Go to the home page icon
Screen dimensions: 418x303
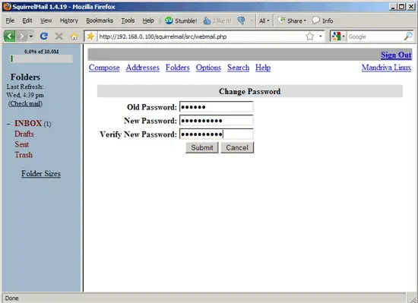[x=74, y=36]
